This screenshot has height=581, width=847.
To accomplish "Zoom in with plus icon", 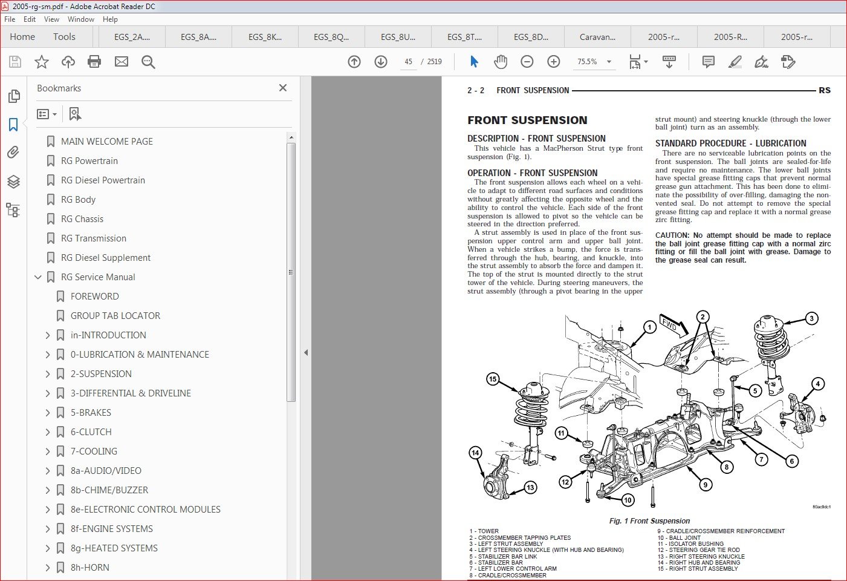I will pos(554,62).
